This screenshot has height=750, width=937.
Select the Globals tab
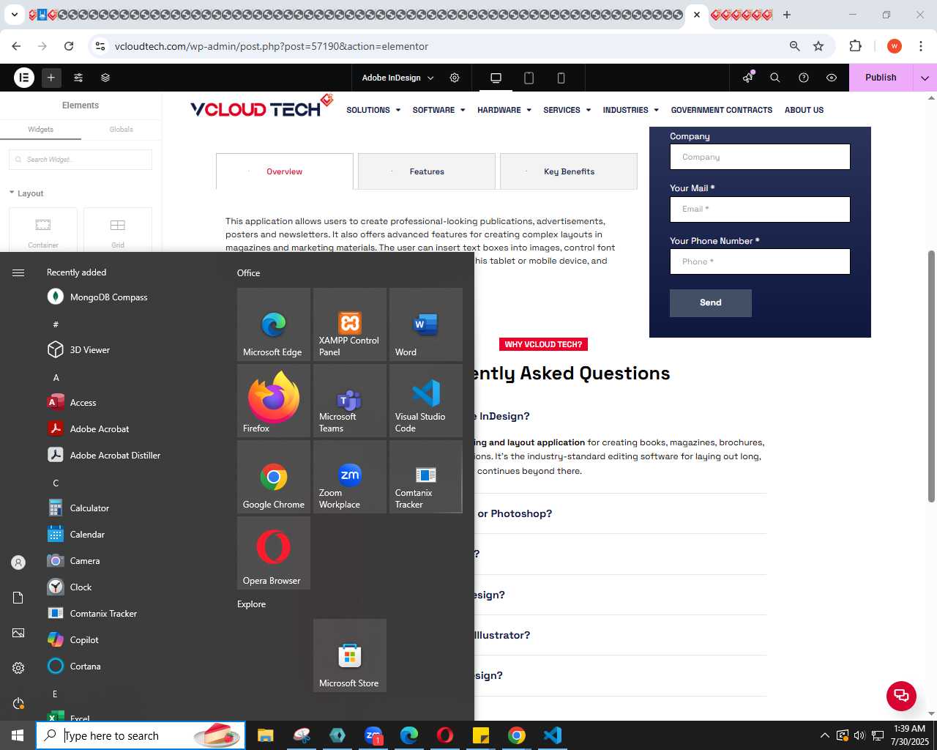click(121, 130)
